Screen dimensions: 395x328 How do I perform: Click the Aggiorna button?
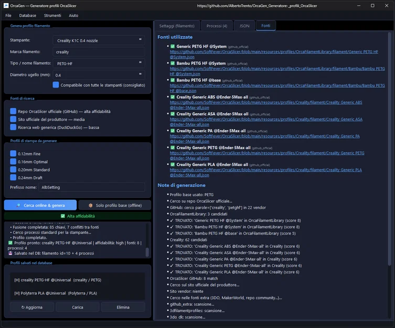click(32, 307)
